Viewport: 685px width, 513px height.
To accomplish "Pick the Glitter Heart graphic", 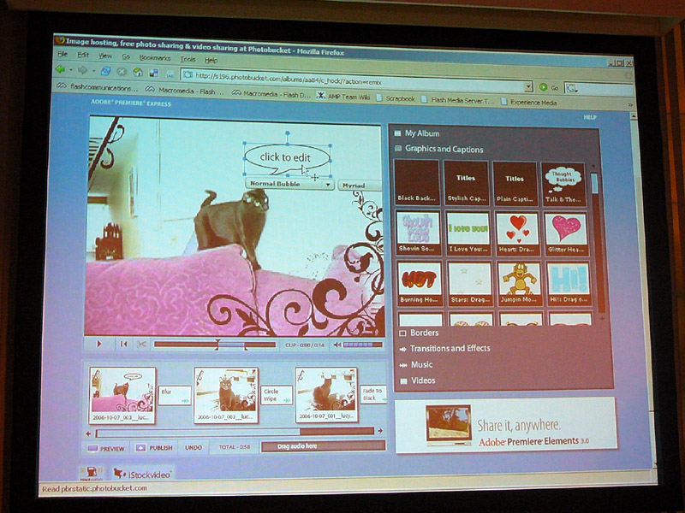I will coord(566,234).
